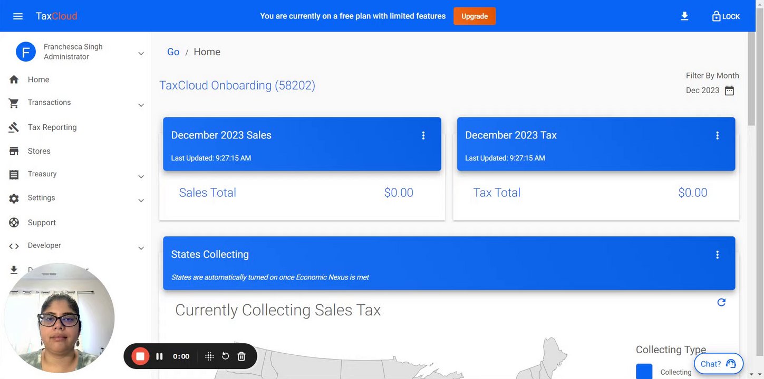Click the LOCK button label

pos(731,17)
